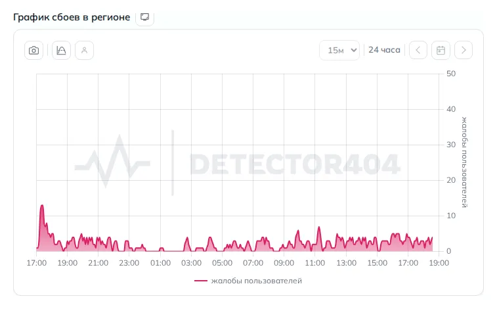Click the chevron inside the 15м selector
497x309 pixels.
click(x=354, y=50)
